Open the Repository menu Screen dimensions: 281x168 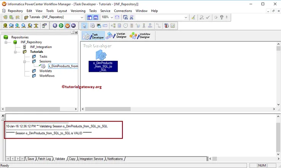point(15,11)
